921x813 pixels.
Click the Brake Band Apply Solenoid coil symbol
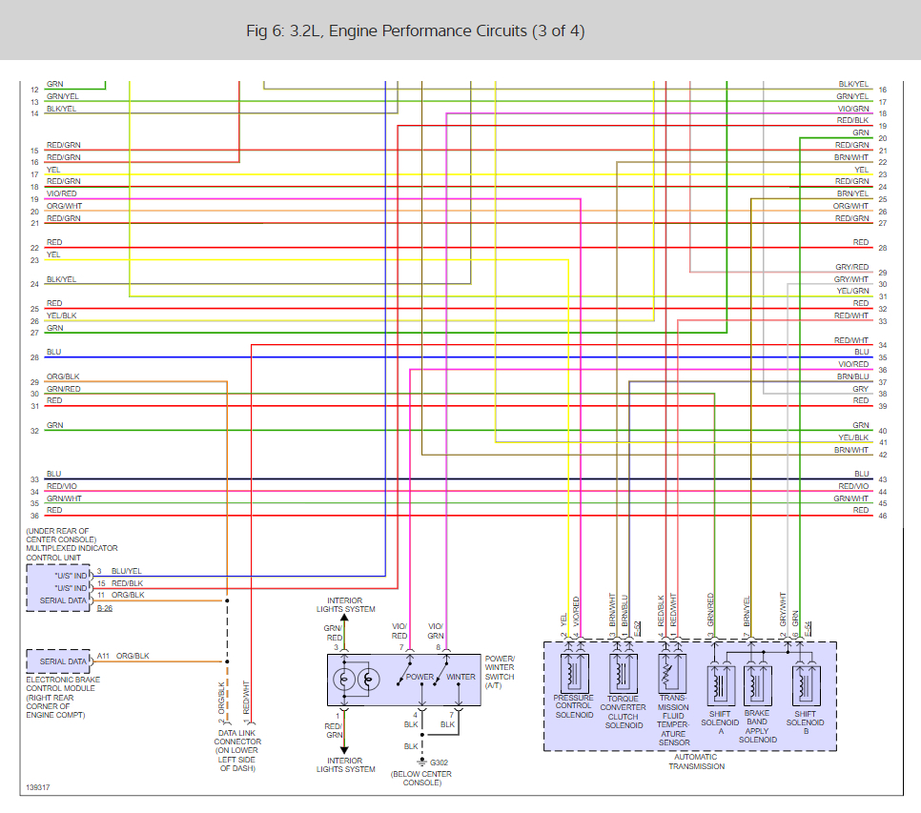coord(757,685)
